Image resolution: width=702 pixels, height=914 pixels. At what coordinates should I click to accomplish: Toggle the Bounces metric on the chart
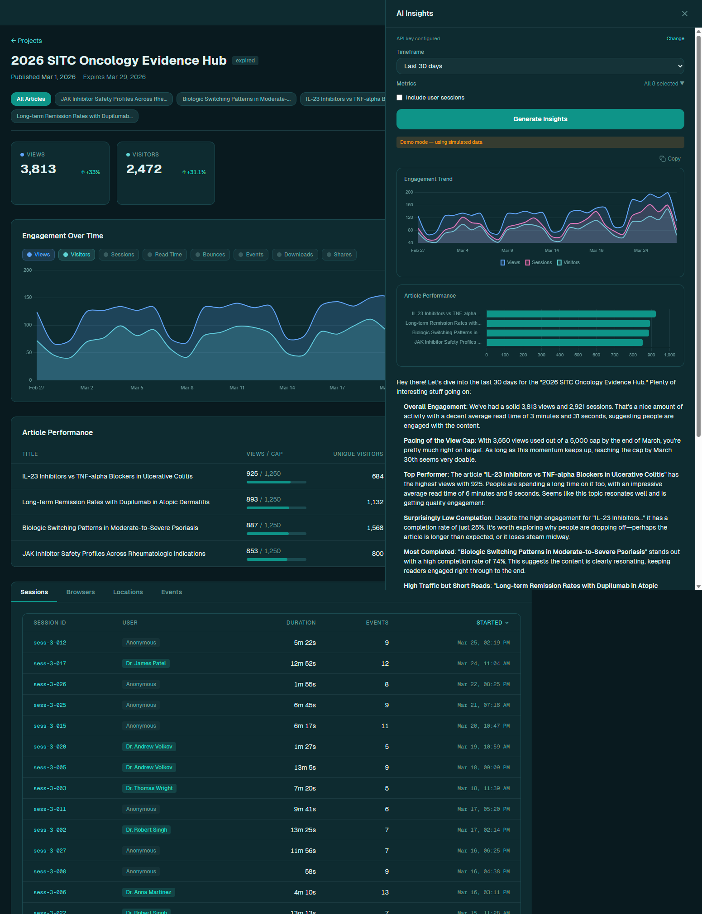210,255
